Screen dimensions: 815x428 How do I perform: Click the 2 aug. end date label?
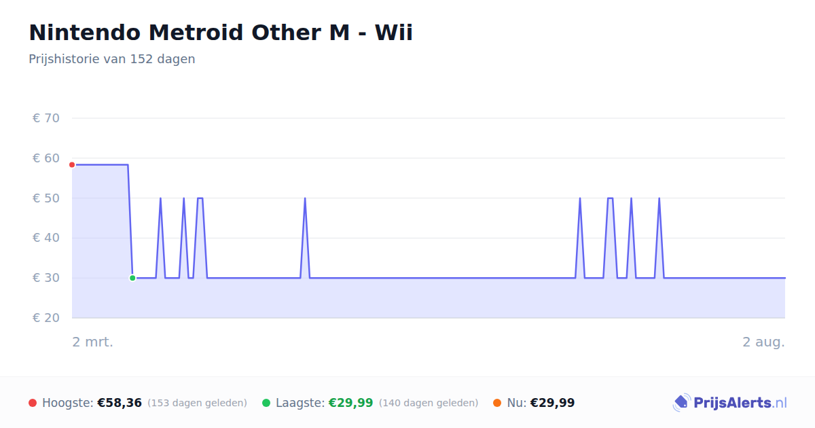763,342
